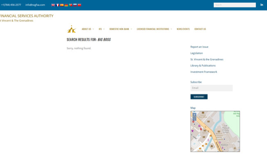Go to the Contact Us page
This screenshot has width=267, height=157.
pos(200,29)
